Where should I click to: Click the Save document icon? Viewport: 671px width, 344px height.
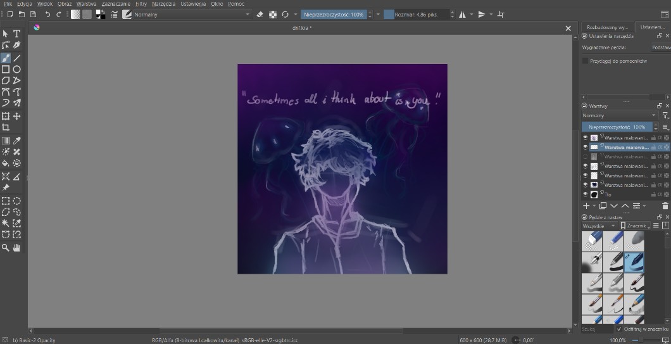(x=34, y=14)
